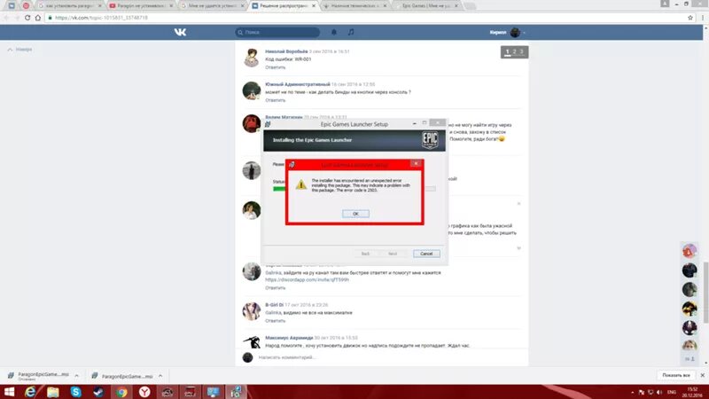The height and width of the screenshot is (399, 709).
Task: Switch to the YouTube Paragon tab
Action: 141,6
